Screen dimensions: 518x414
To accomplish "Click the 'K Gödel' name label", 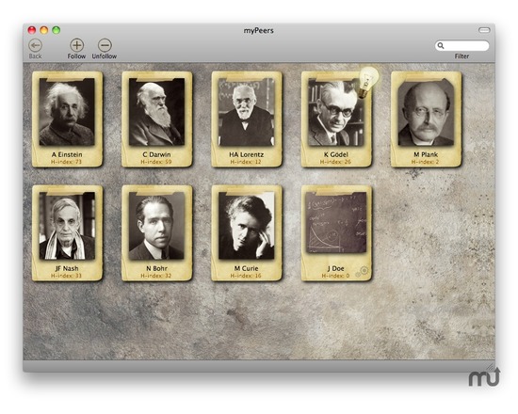I will (x=336, y=154).
